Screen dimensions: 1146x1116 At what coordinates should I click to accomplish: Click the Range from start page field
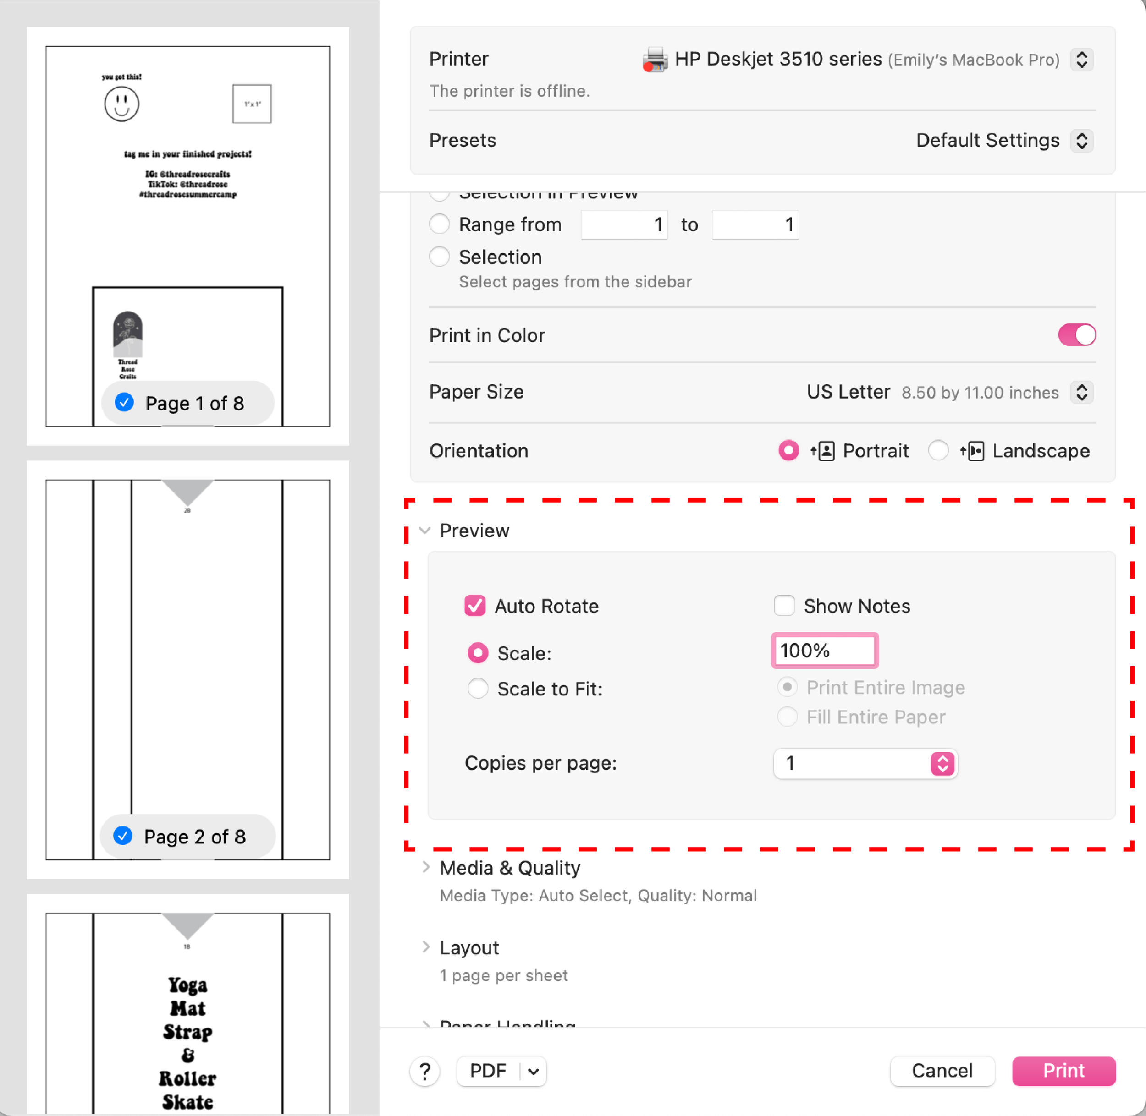[624, 224]
